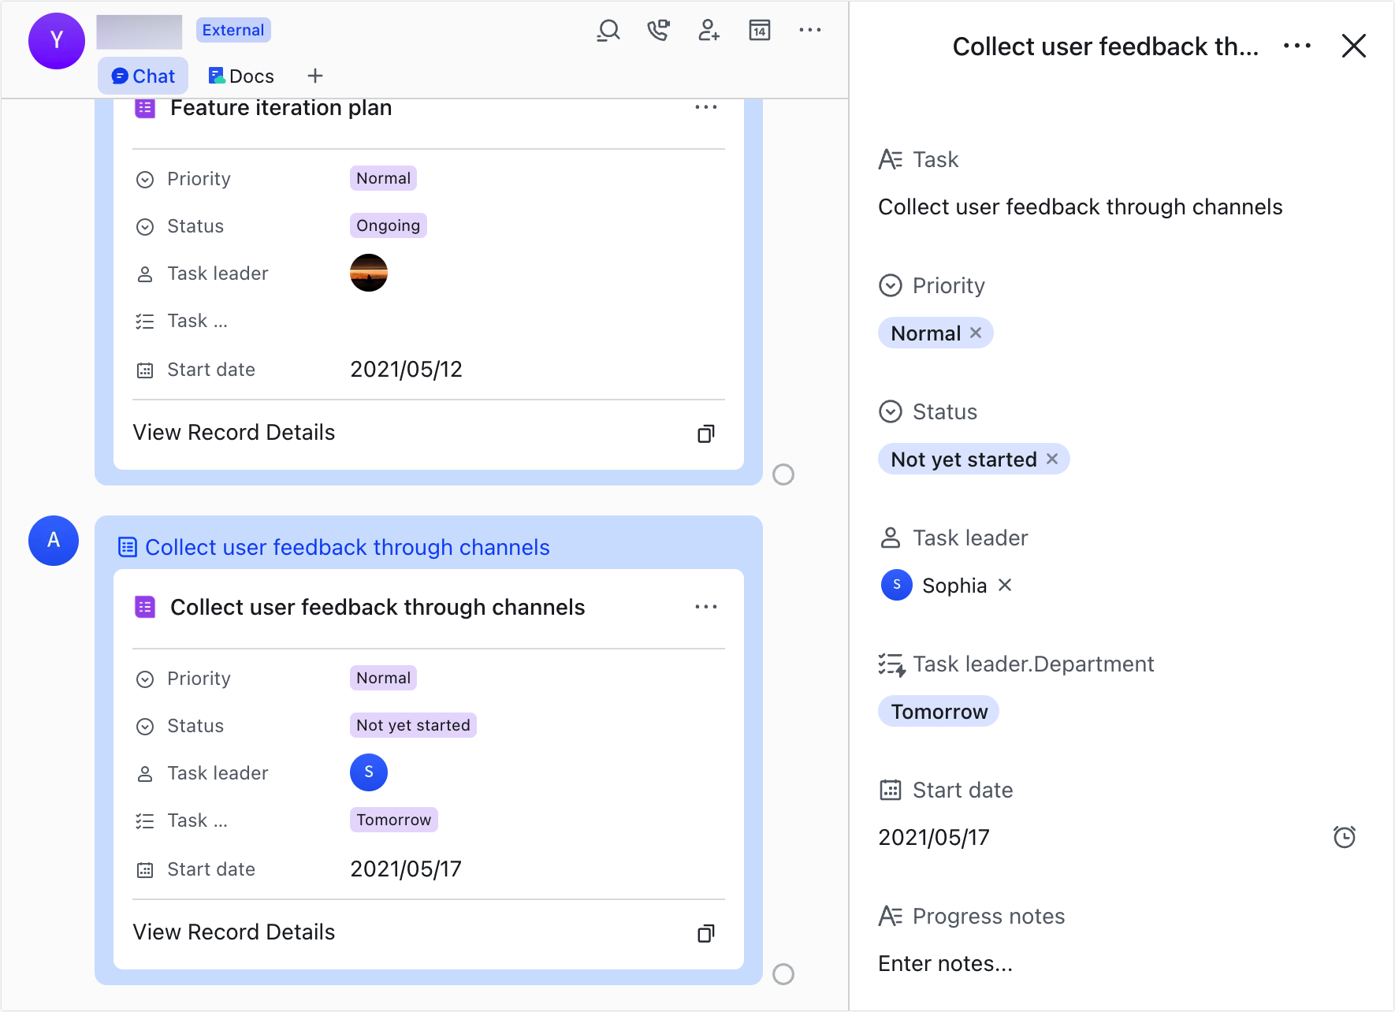Click the Status field icon in panel

(891, 411)
